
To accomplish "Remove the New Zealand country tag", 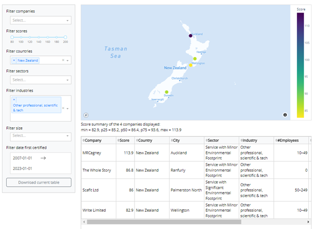I will pos(14,61).
